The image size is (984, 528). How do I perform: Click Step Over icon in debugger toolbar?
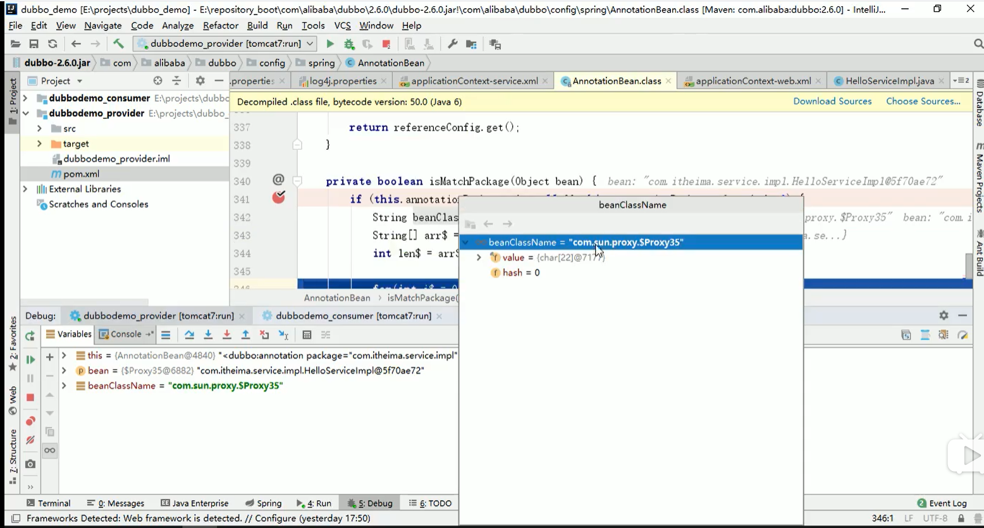tap(189, 335)
